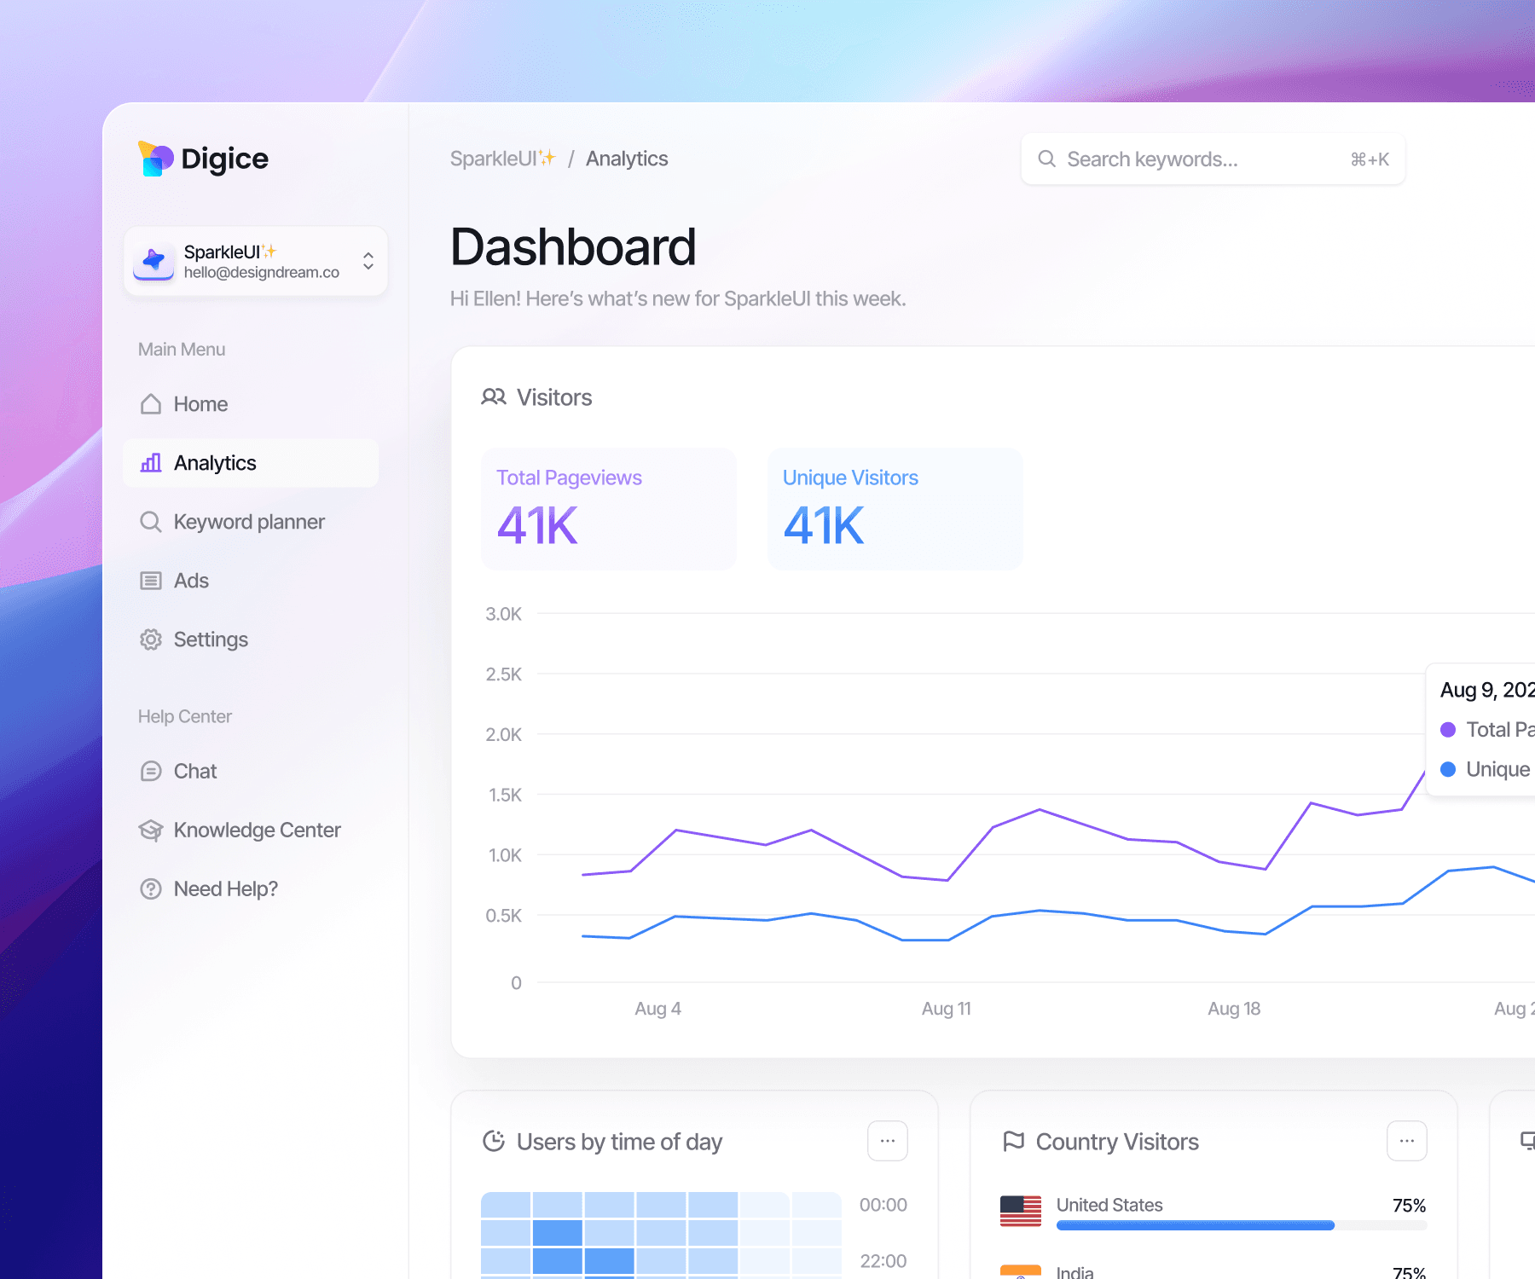Click the Main Menu section label
1535x1279 pixels.
182,350
